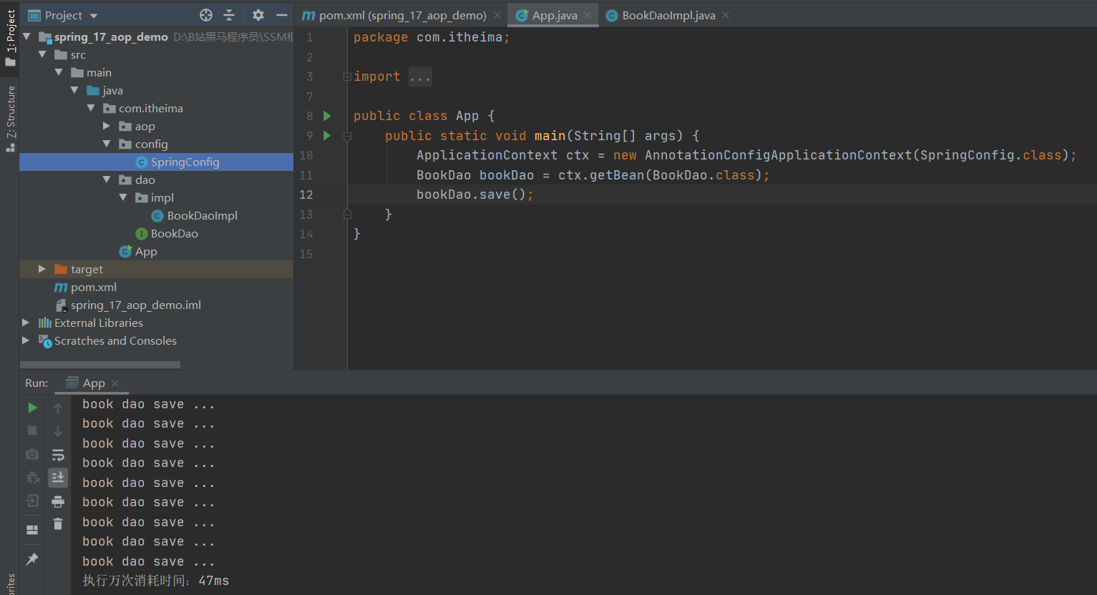This screenshot has width=1097, height=595.
Task: Click the console line with 47ms result
Action: click(x=155, y=581)
